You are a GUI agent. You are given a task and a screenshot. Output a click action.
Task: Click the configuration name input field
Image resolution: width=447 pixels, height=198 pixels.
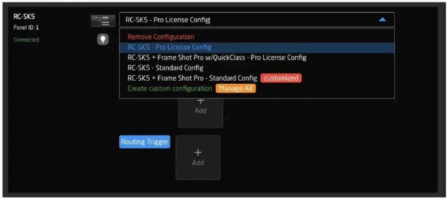tap(257, 20)
